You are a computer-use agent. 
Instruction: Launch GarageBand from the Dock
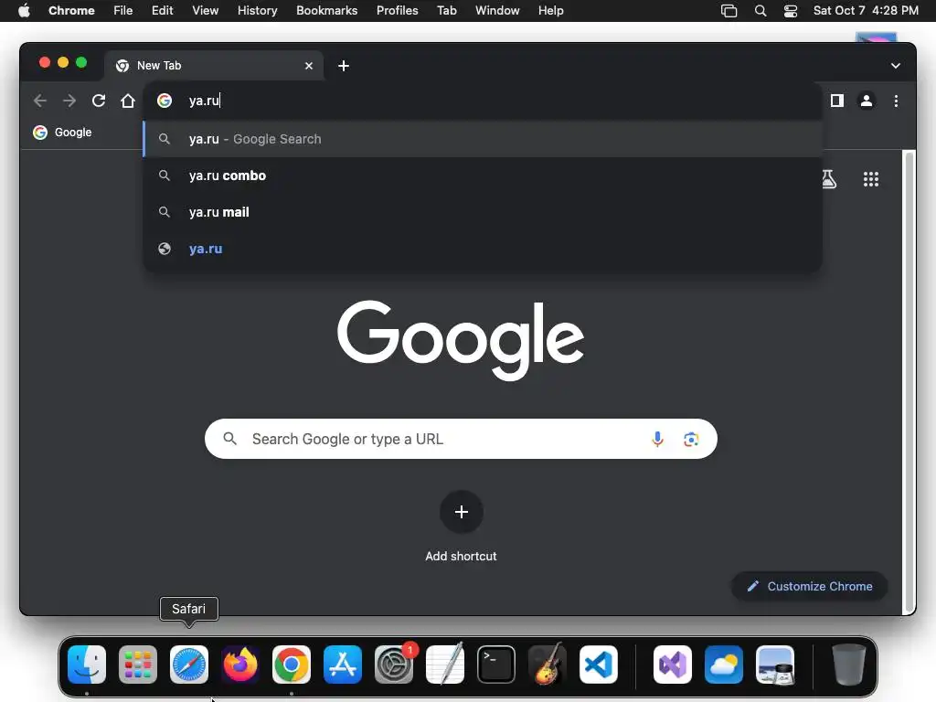coord(548,665)
